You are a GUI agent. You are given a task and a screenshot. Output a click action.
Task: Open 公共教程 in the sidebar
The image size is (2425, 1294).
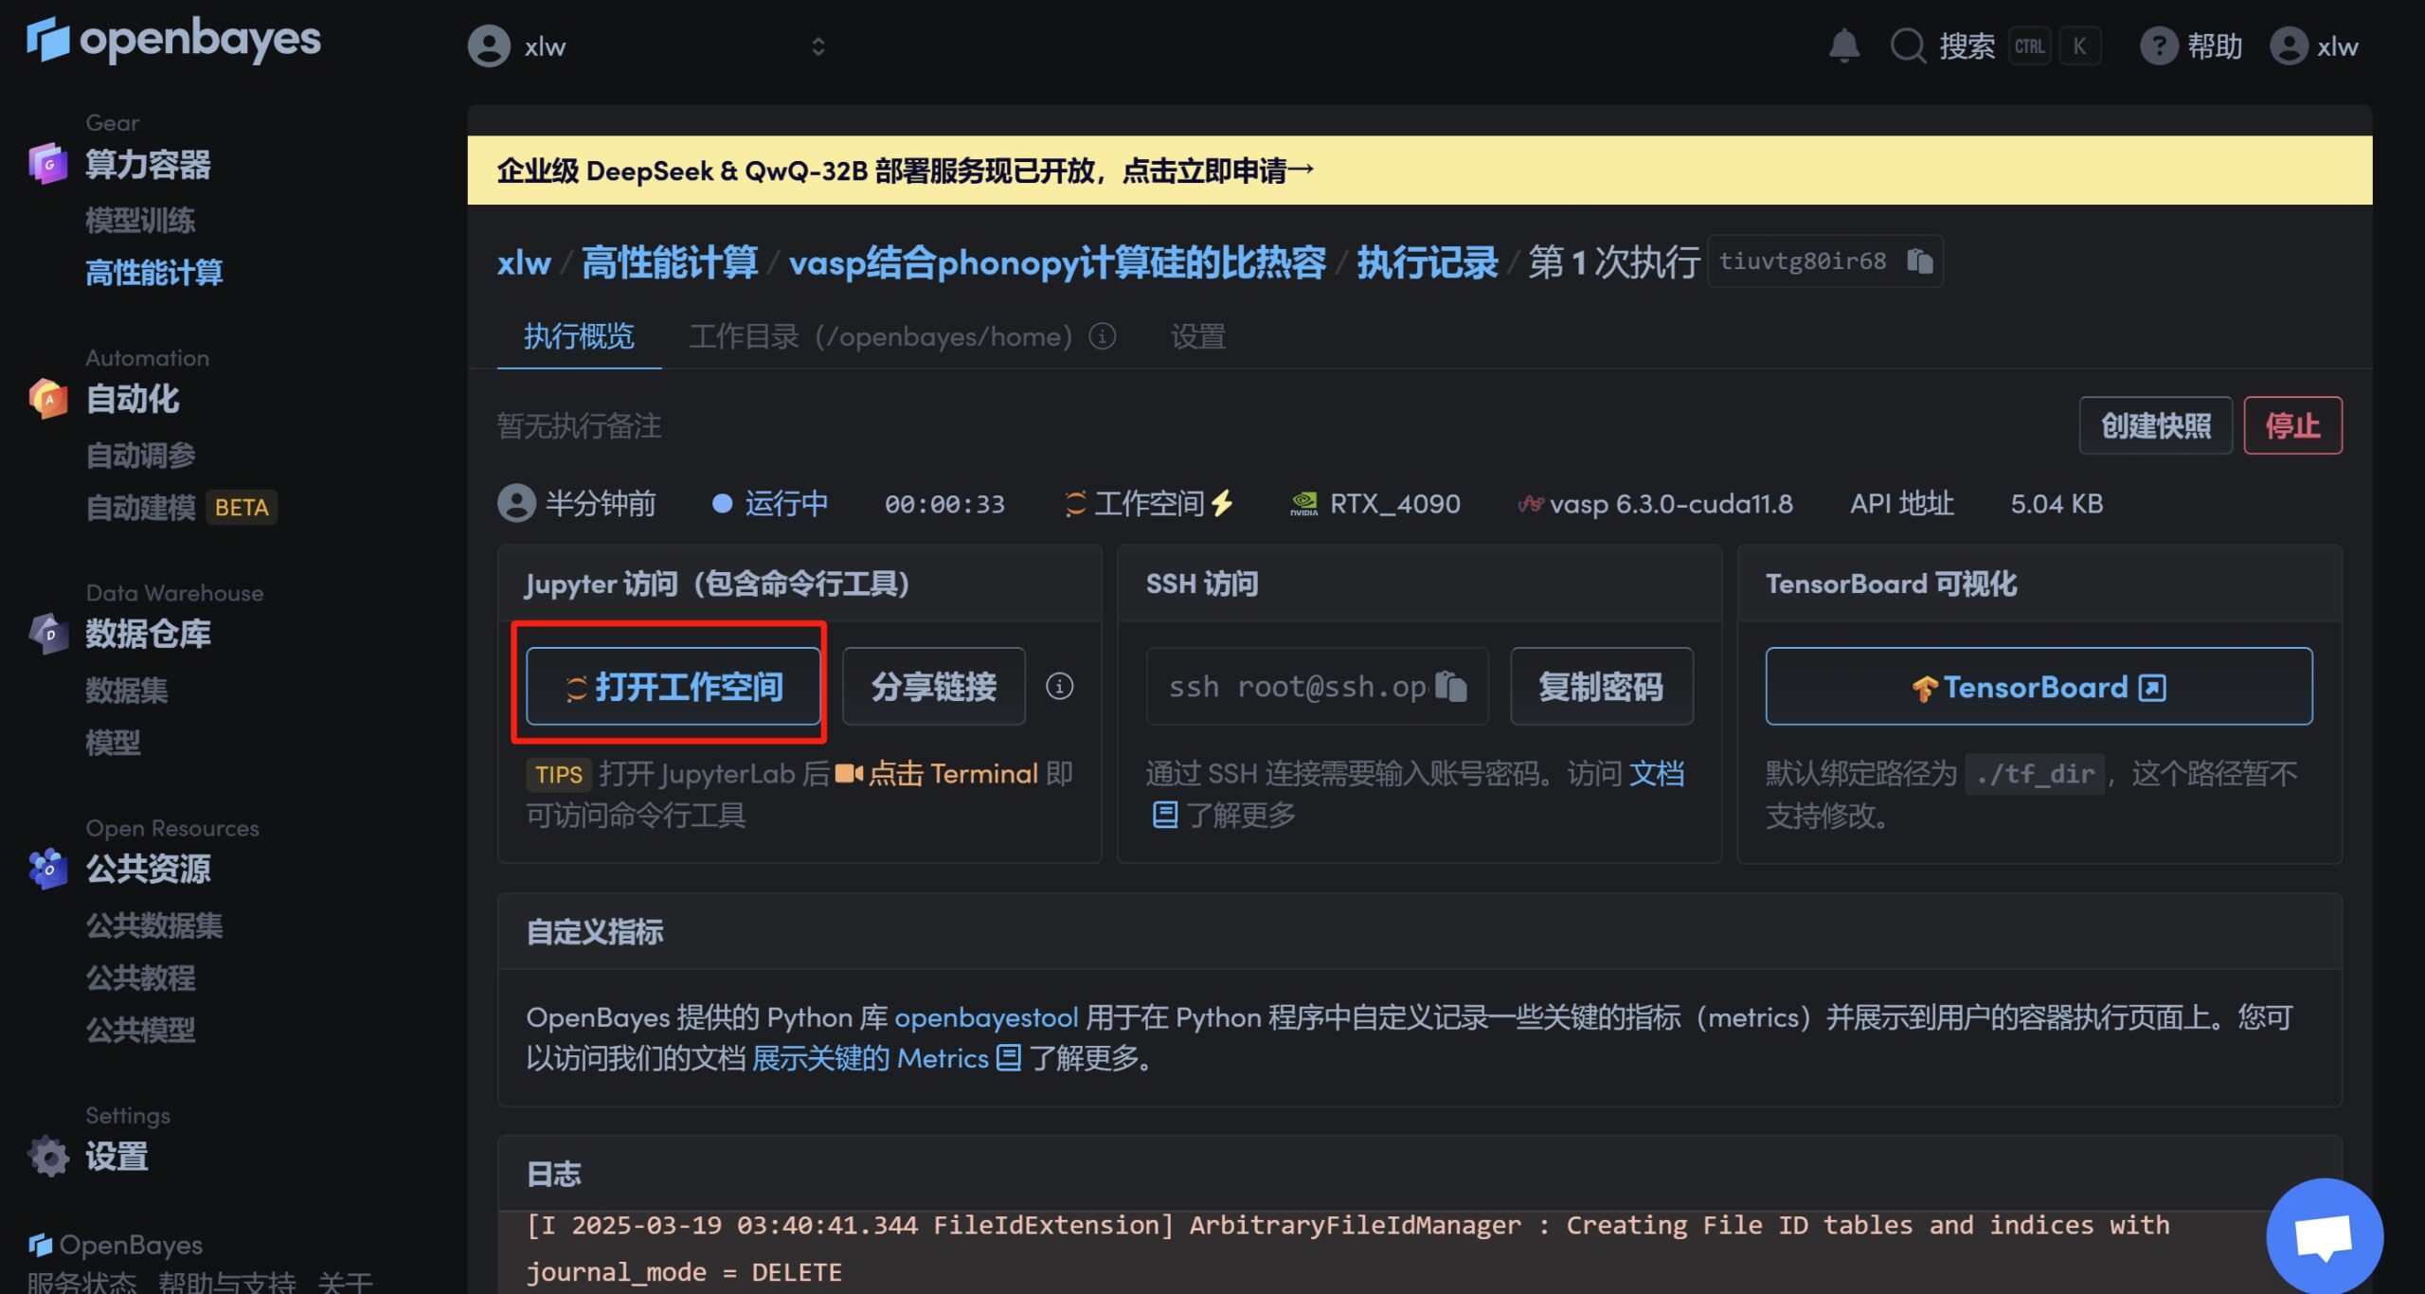140,977
